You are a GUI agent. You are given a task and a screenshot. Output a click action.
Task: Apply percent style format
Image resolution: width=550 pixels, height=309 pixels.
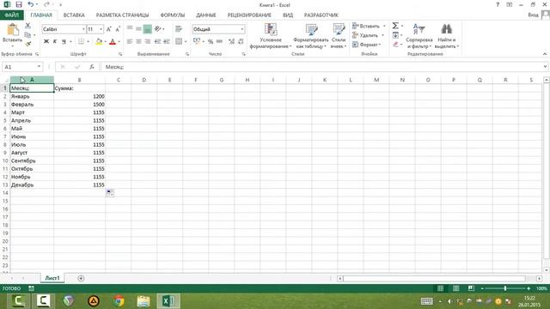[211, 42]
